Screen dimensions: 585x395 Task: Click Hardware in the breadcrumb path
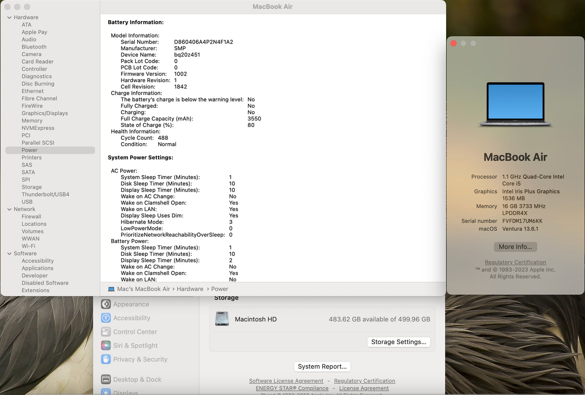[x=190, y=289]
